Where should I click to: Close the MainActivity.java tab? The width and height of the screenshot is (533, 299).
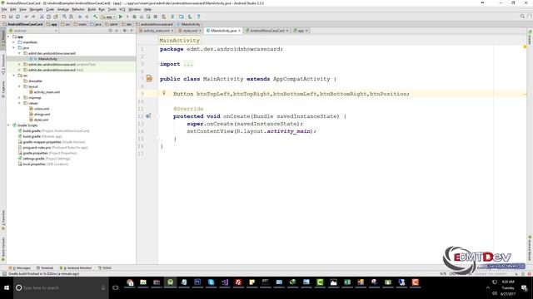tap(239, 31)
